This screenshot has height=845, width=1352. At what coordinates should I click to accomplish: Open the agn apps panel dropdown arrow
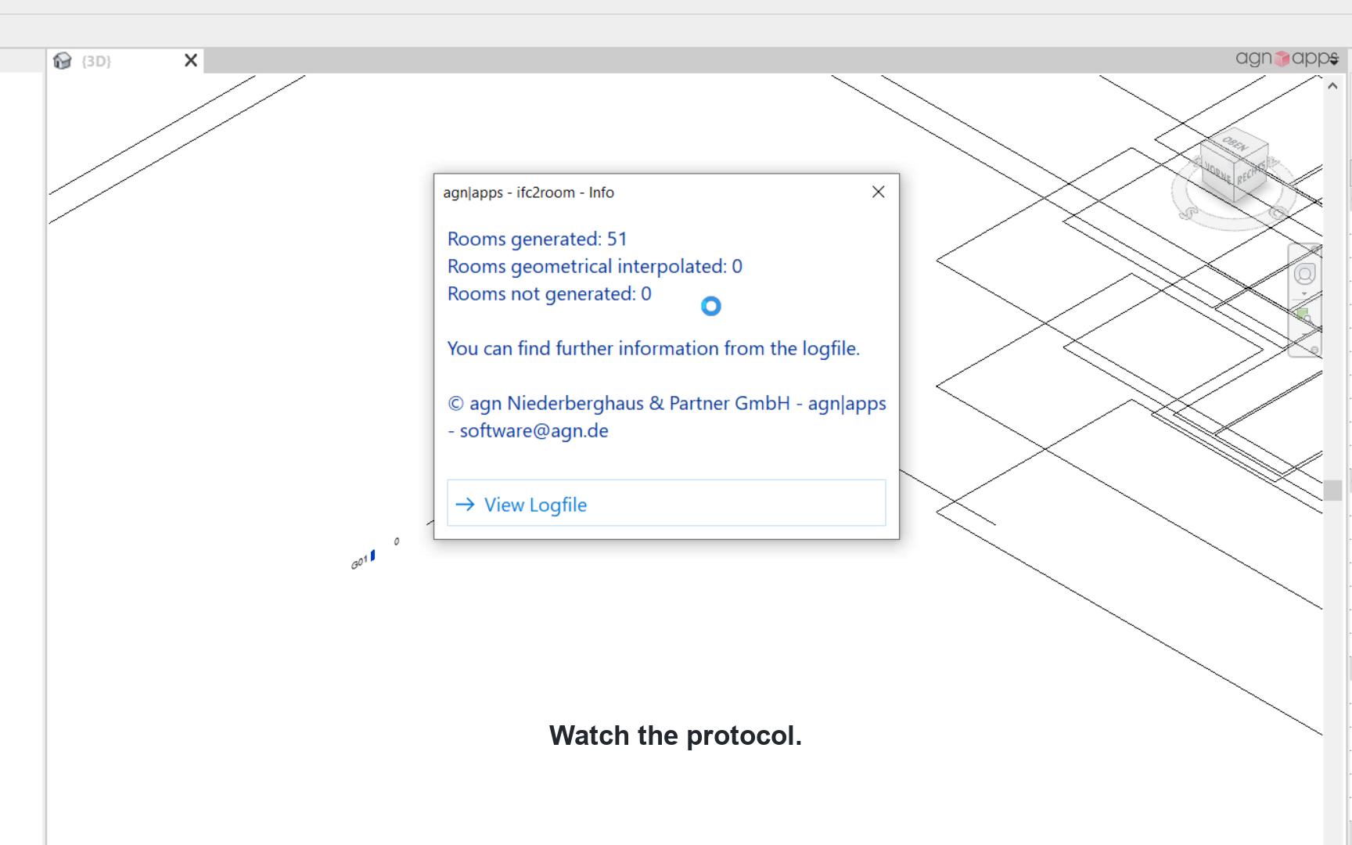coord(1335,60)
